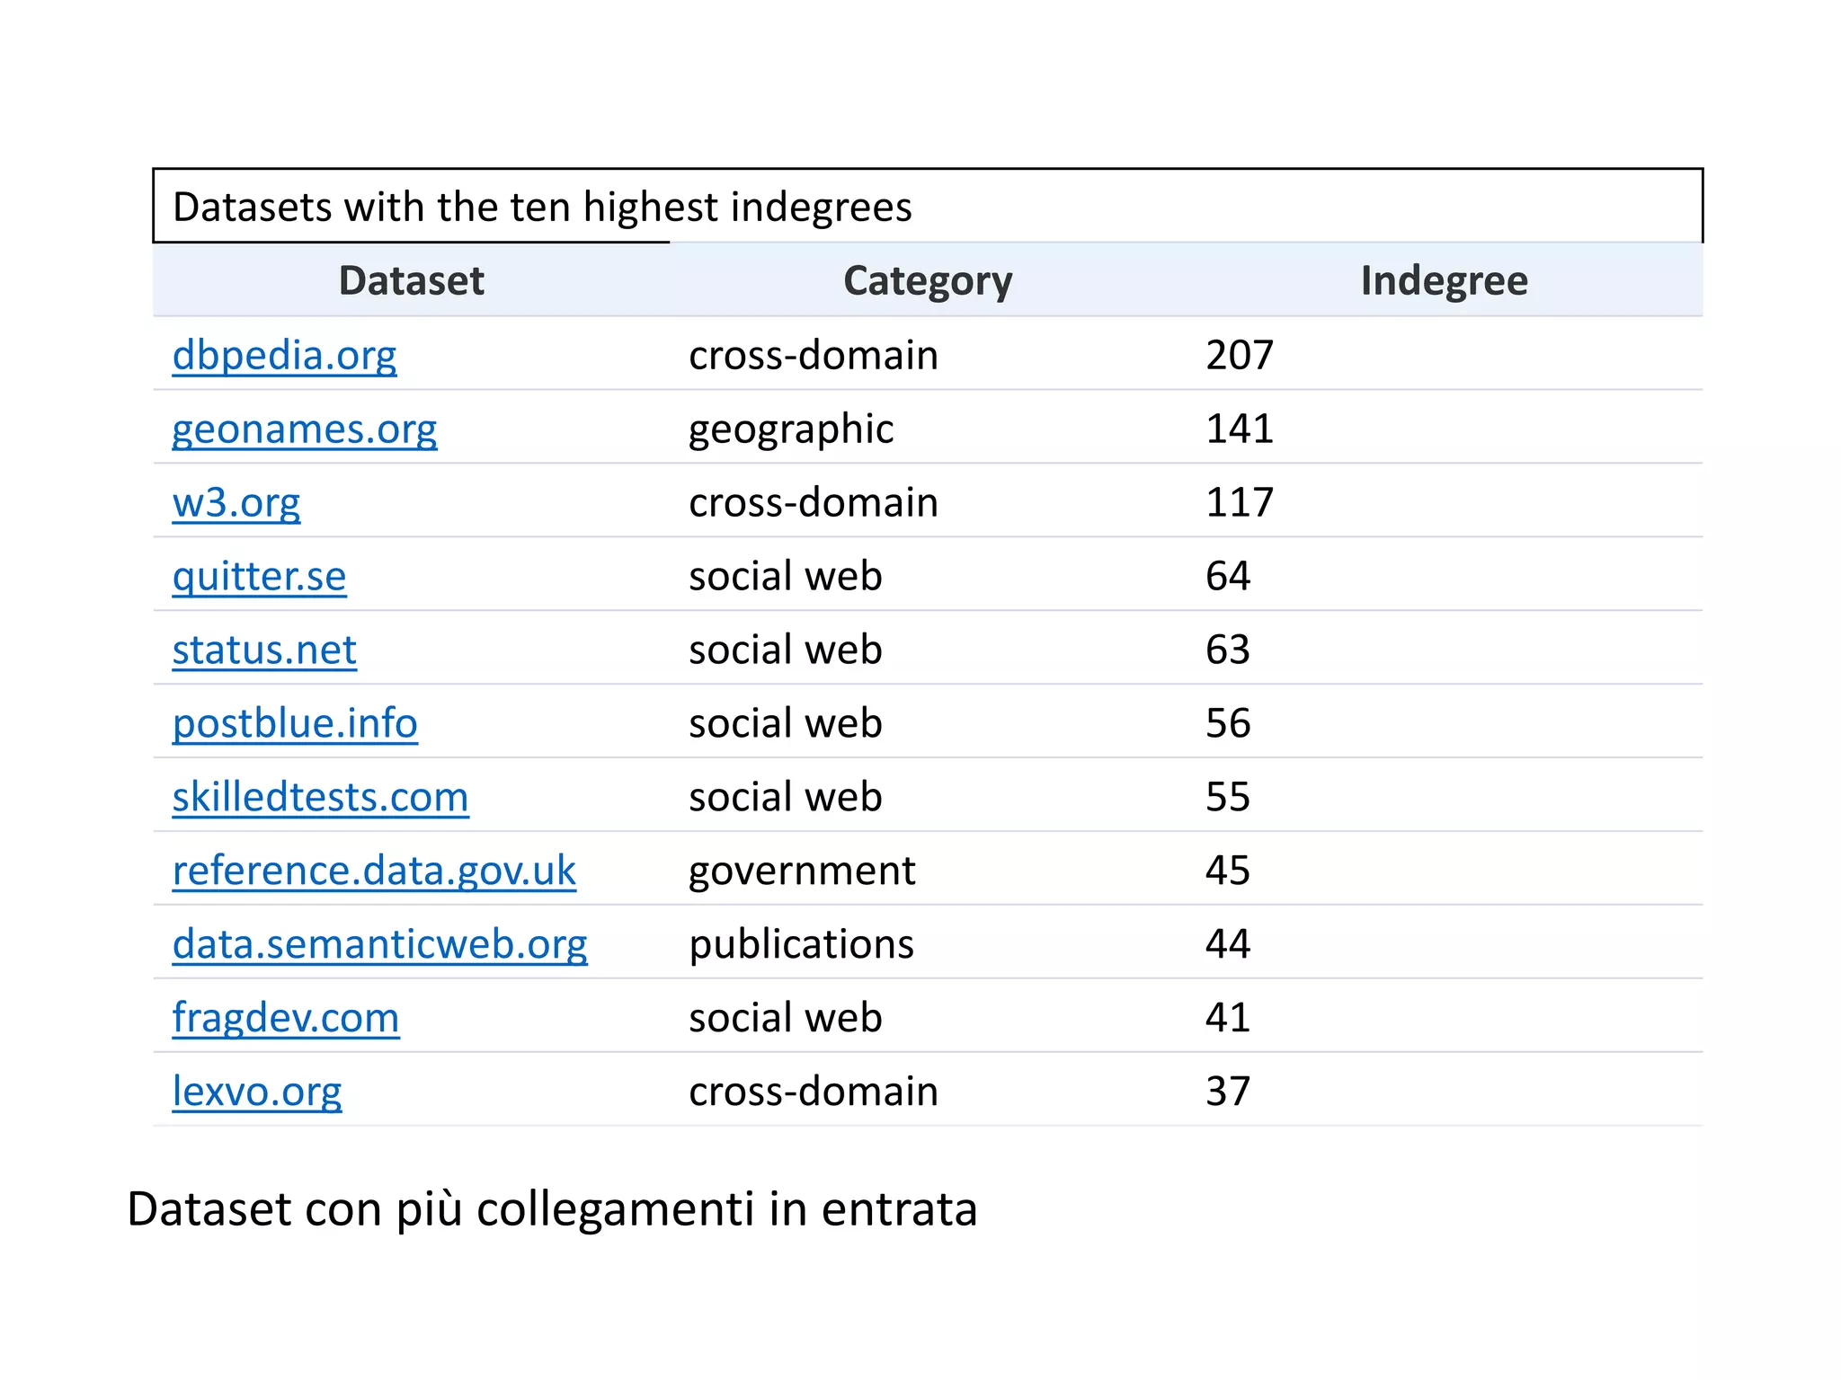Click social web cell in postblue.info row
The height and width of the screenshot is (1380, 1841).
tap(786, 724)
